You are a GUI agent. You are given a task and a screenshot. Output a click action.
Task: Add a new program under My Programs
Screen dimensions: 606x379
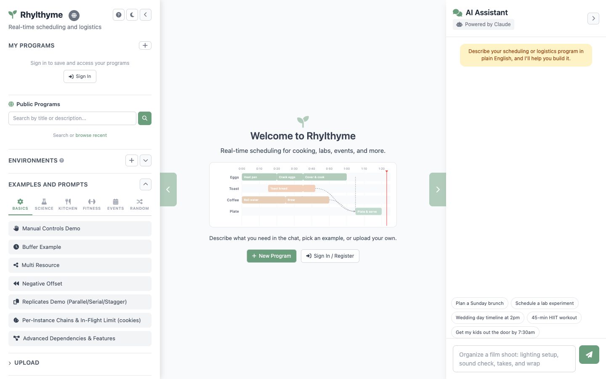click(x=145, y=45)
